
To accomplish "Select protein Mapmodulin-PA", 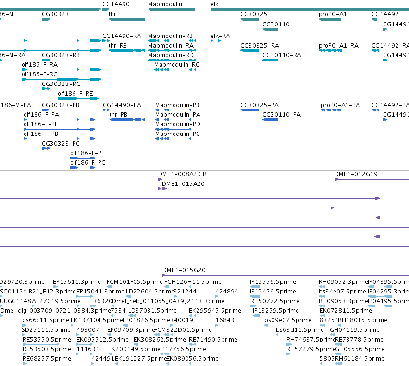I will [x=178, y=115].
